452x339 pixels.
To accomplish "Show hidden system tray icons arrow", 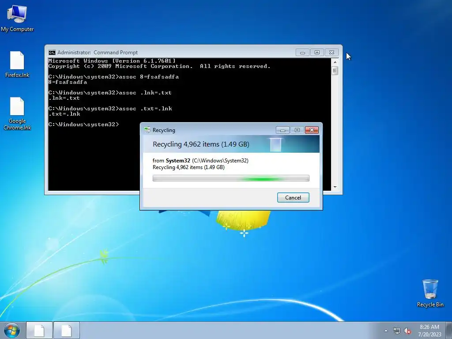I will (x=386, y=331).
